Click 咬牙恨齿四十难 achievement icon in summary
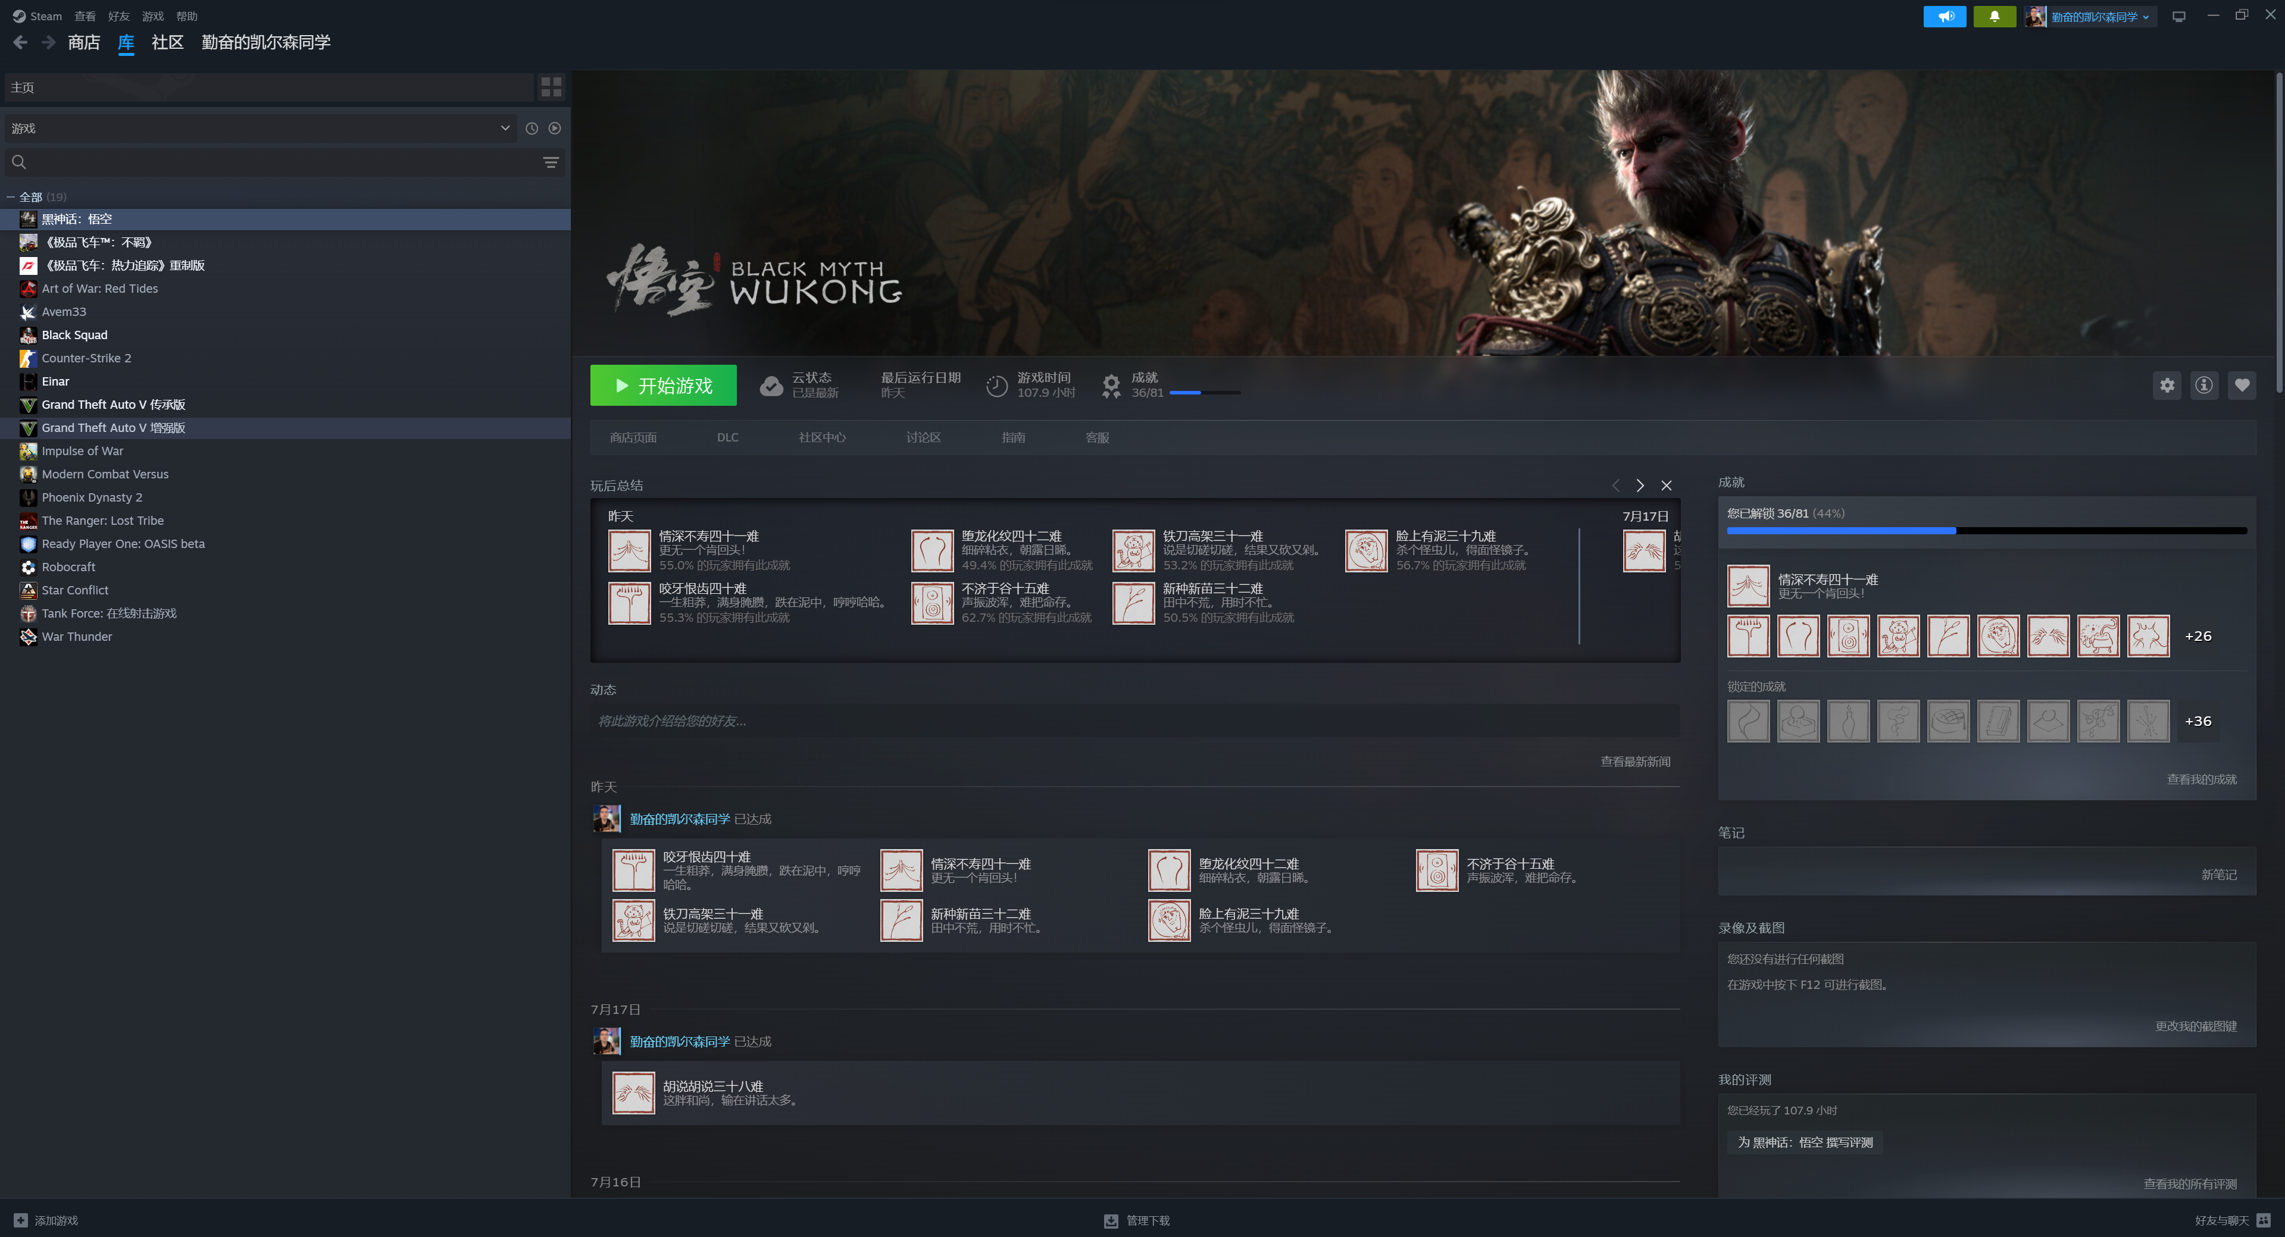This screenshot has width=2285, height=1237. click(629, 603)
